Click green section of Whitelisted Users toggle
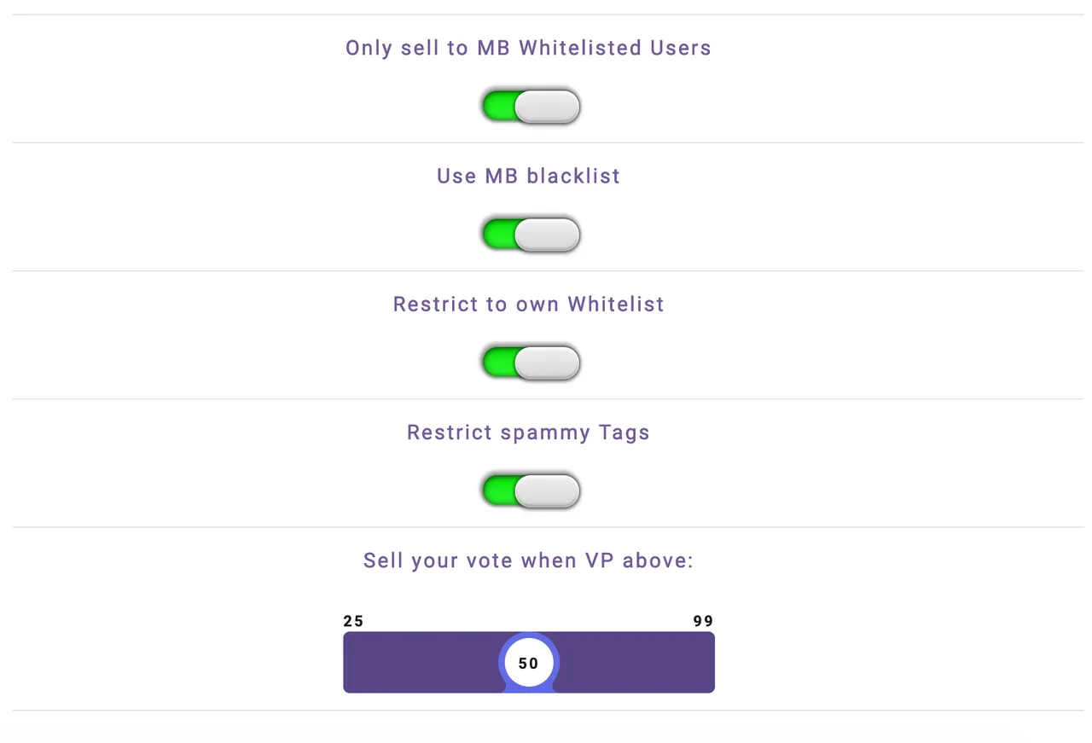1092x743 pixels. [x=499, y=107]
